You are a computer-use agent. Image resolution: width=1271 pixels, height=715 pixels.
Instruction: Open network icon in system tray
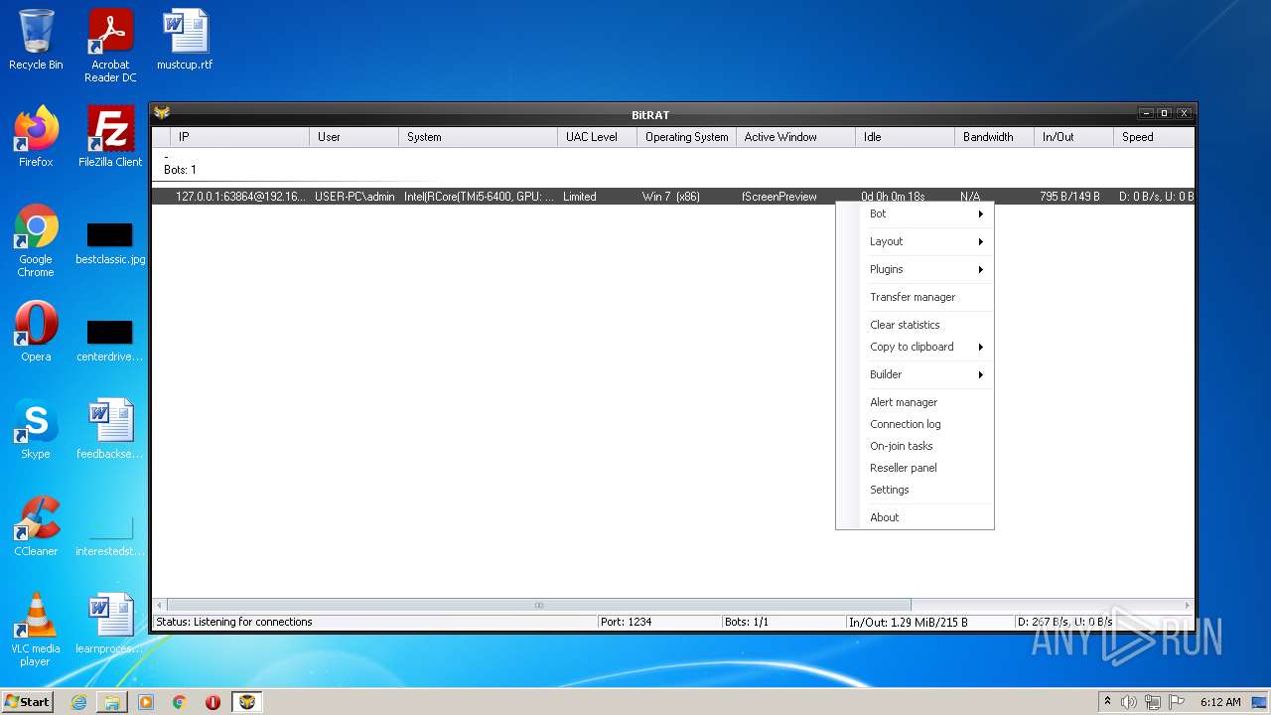(1153, 702)
